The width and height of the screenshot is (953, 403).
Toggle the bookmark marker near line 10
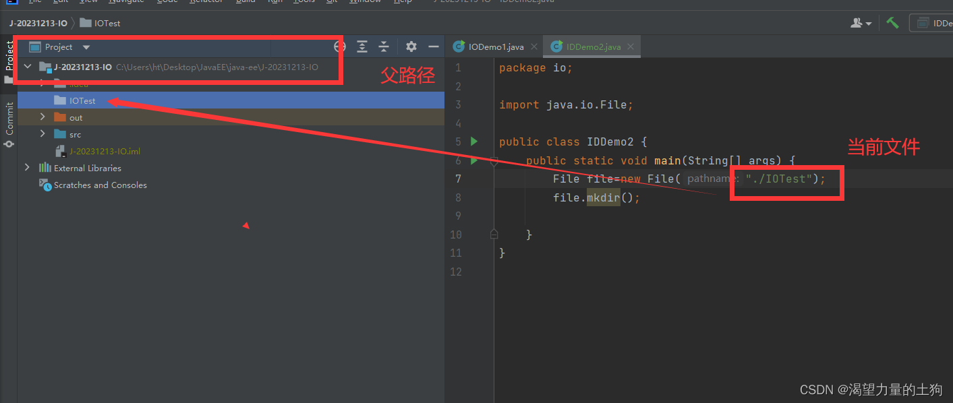(494, 234)
